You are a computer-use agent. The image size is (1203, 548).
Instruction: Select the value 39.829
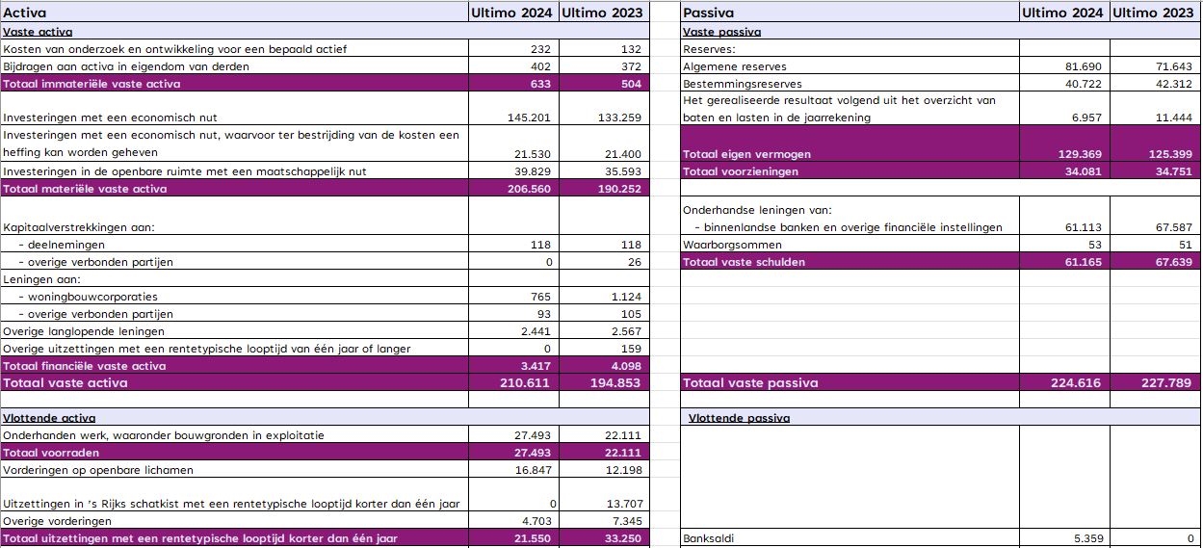[x=533, y=171]
